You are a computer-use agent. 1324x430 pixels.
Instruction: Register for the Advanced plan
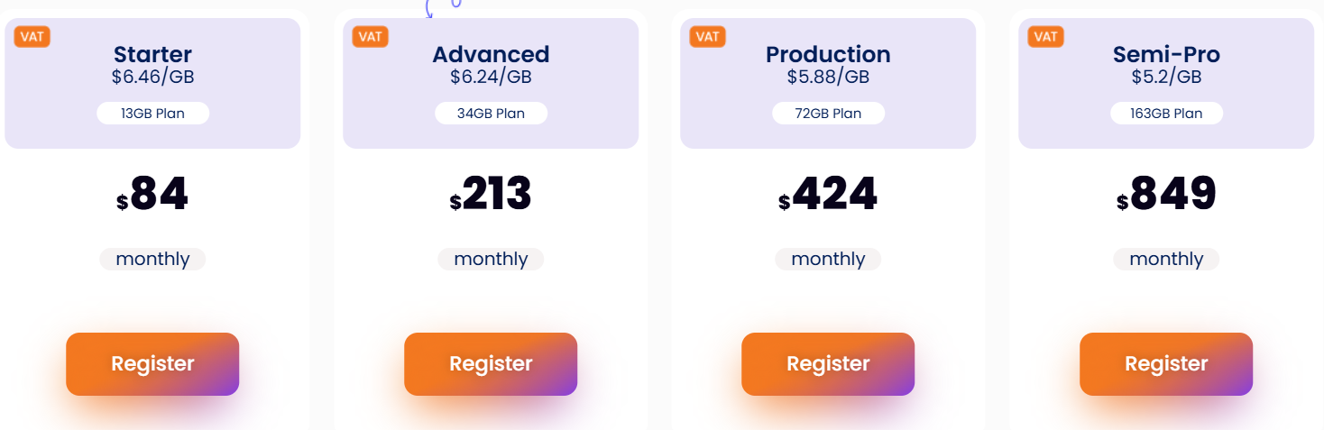click(x=491, y=364)
